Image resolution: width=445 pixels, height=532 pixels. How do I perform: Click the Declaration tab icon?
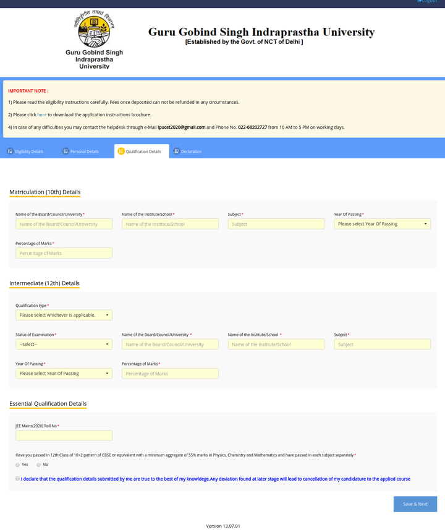[177, 152]
